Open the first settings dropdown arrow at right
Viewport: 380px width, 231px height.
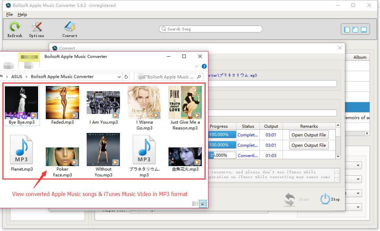(x=358, y=166)
